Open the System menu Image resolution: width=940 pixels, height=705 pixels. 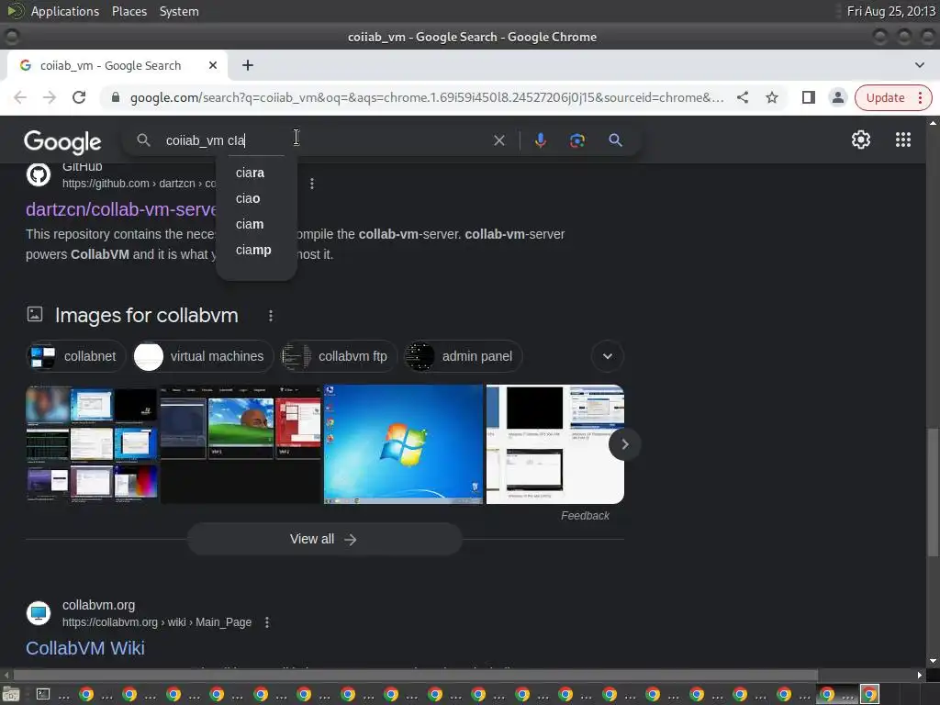point(179,11)
